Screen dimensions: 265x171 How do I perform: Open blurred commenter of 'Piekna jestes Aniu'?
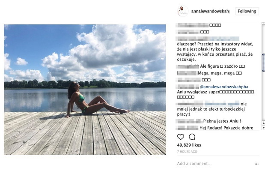[x=189, y=121]
